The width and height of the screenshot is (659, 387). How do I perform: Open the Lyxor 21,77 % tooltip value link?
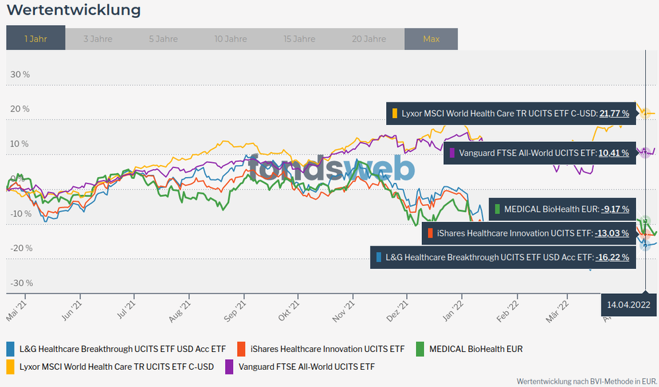coord(614,114)
